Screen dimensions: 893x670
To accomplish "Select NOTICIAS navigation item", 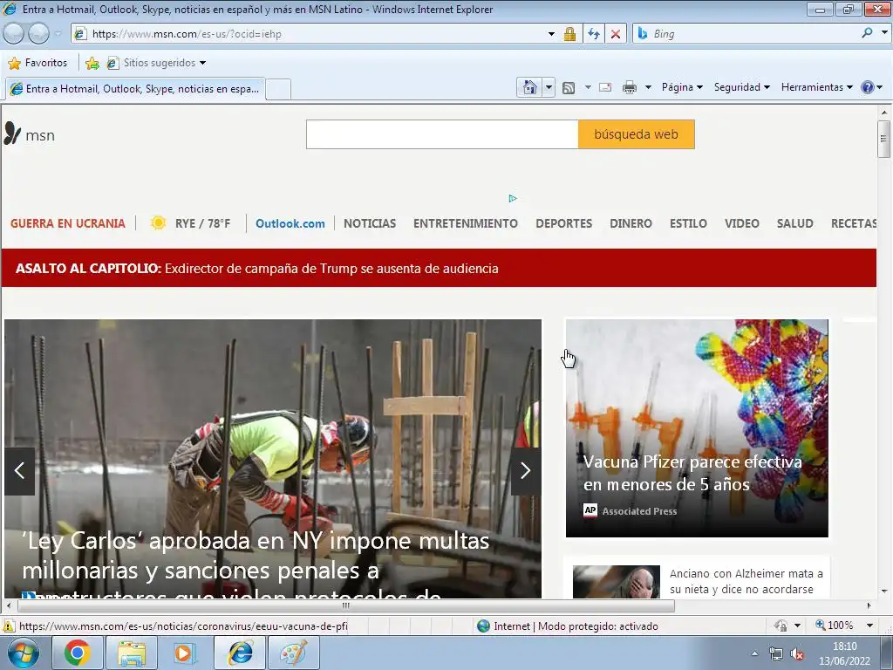I will (x=370, y=223).
